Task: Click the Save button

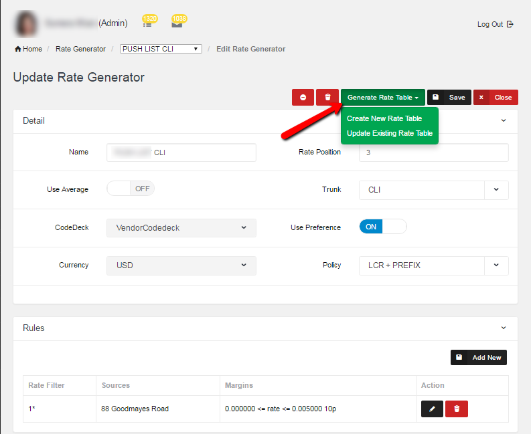Action: click(x=449, y=98)
